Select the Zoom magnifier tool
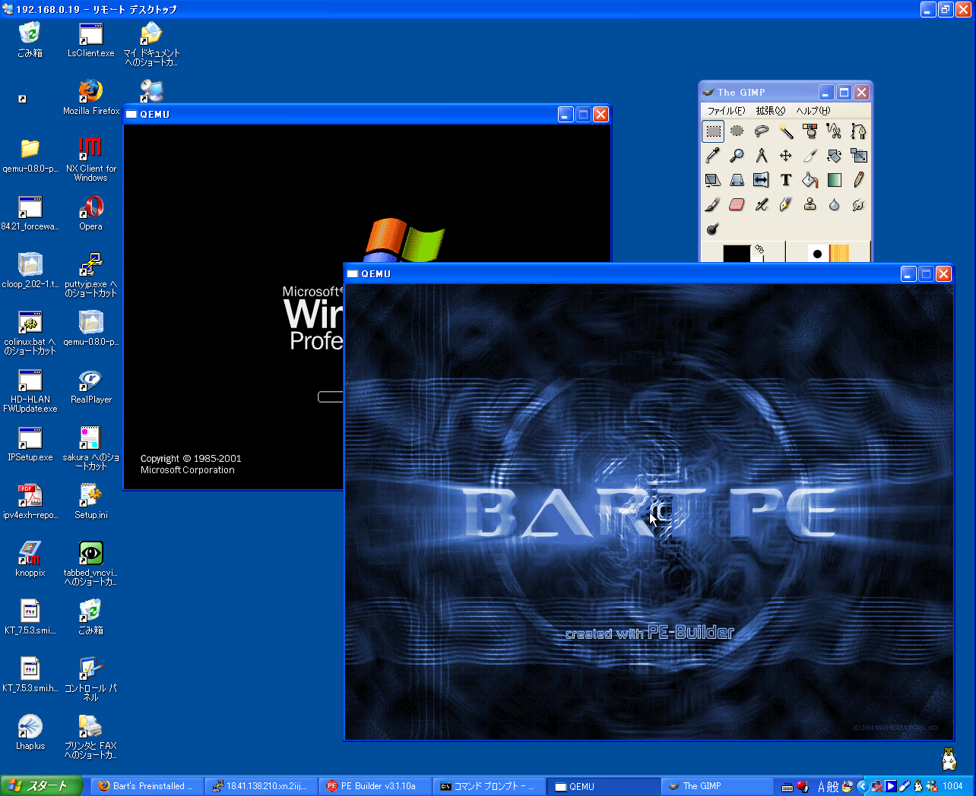976x796 pixels. [x=737, y=156]
